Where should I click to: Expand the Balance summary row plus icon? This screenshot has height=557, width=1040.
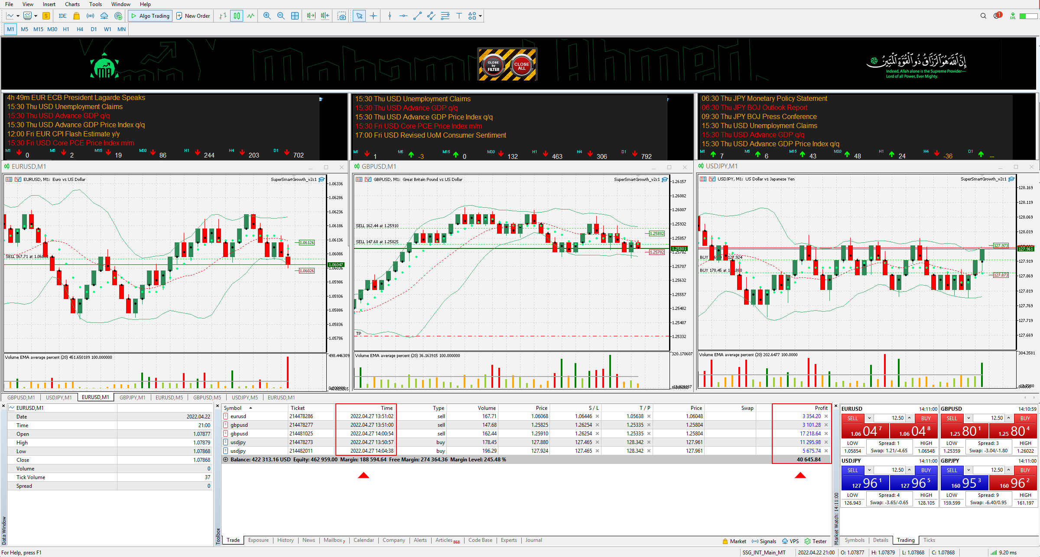225,460
